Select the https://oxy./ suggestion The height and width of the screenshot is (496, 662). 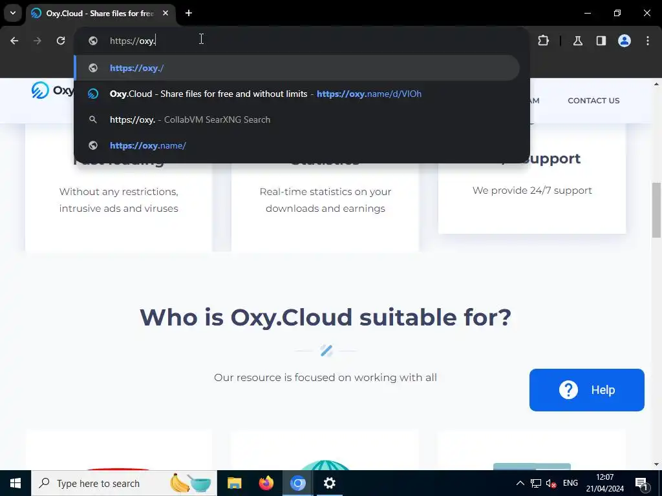tap(297, 68)
